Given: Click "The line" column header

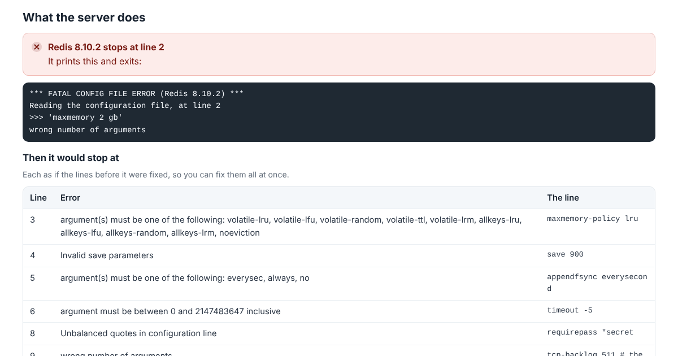Looking at the screenshot, I should (563, 198).
